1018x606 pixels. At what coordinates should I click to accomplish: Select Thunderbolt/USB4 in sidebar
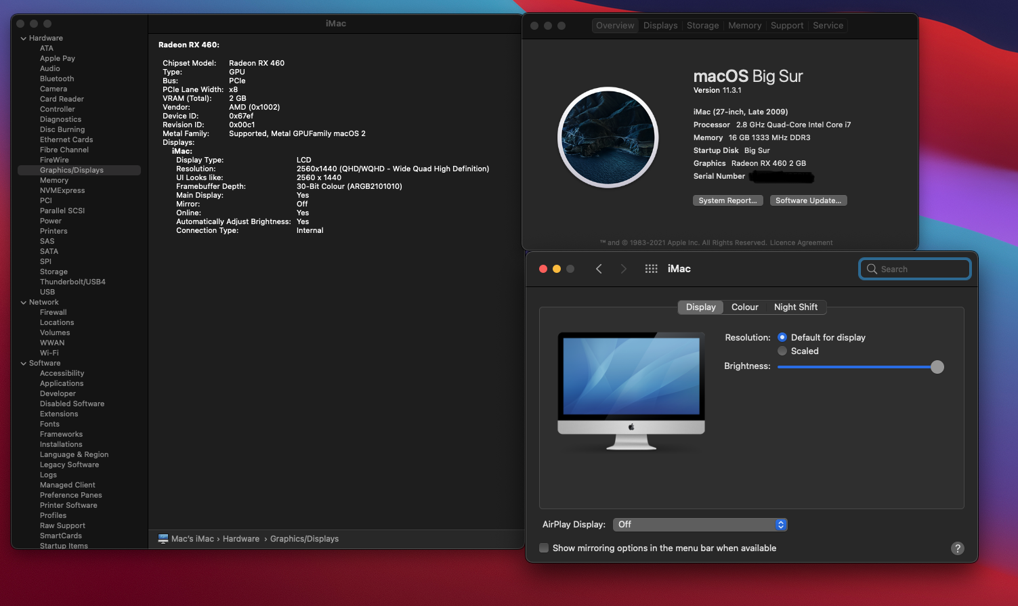point(72,282)
